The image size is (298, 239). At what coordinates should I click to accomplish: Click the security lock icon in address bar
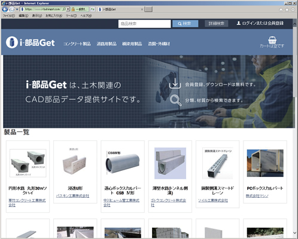click(73, 9)
